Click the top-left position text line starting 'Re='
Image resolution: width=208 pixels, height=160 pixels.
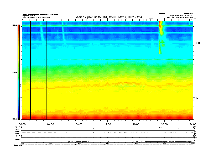36,18
